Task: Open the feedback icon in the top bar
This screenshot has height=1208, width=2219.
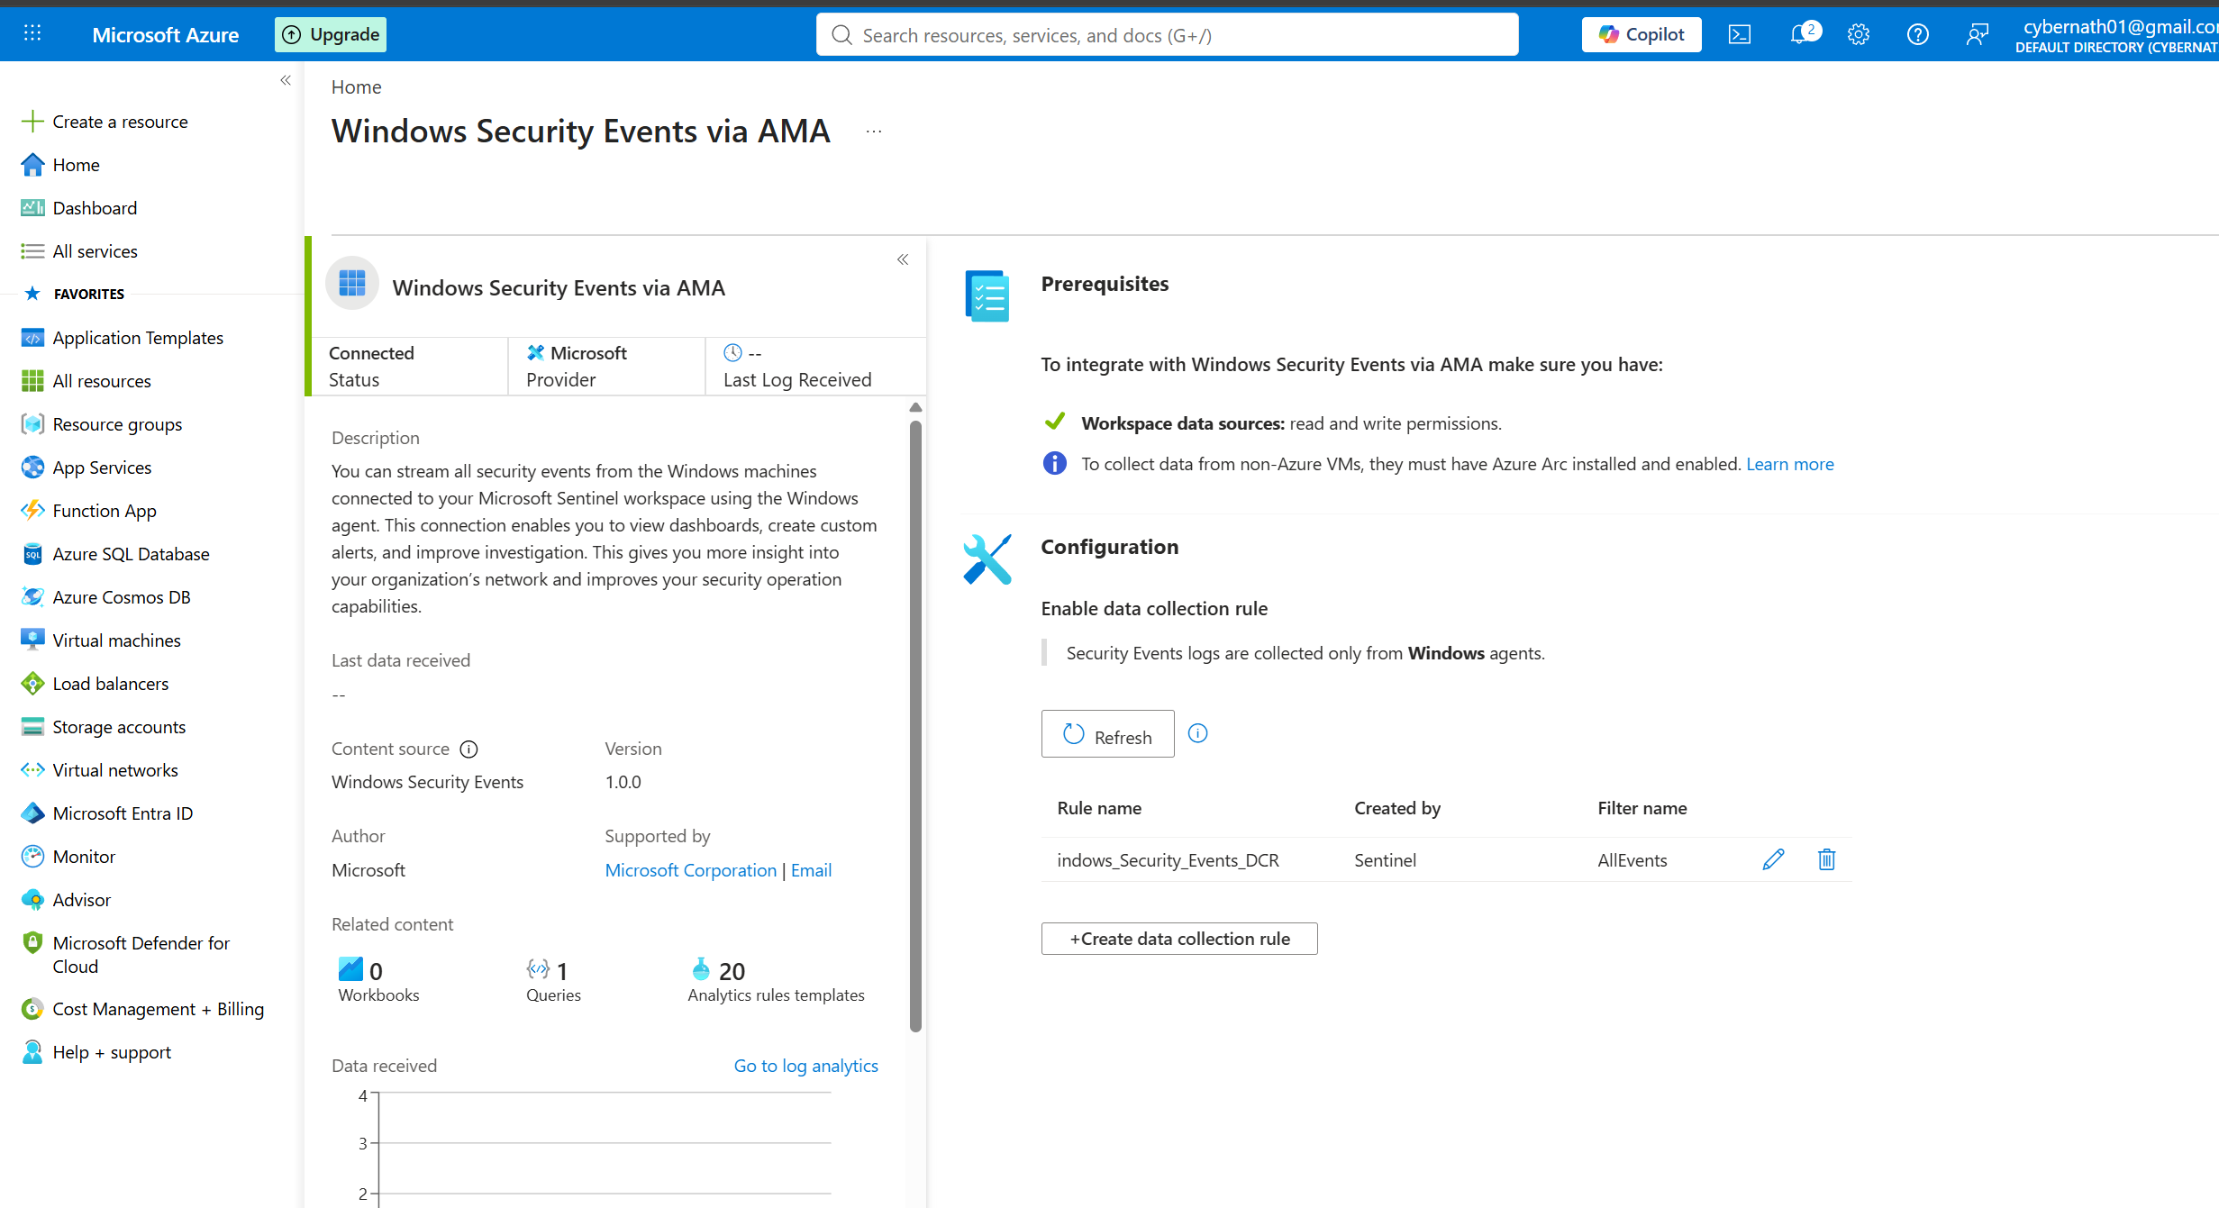Action: (x=1978, y=34)
